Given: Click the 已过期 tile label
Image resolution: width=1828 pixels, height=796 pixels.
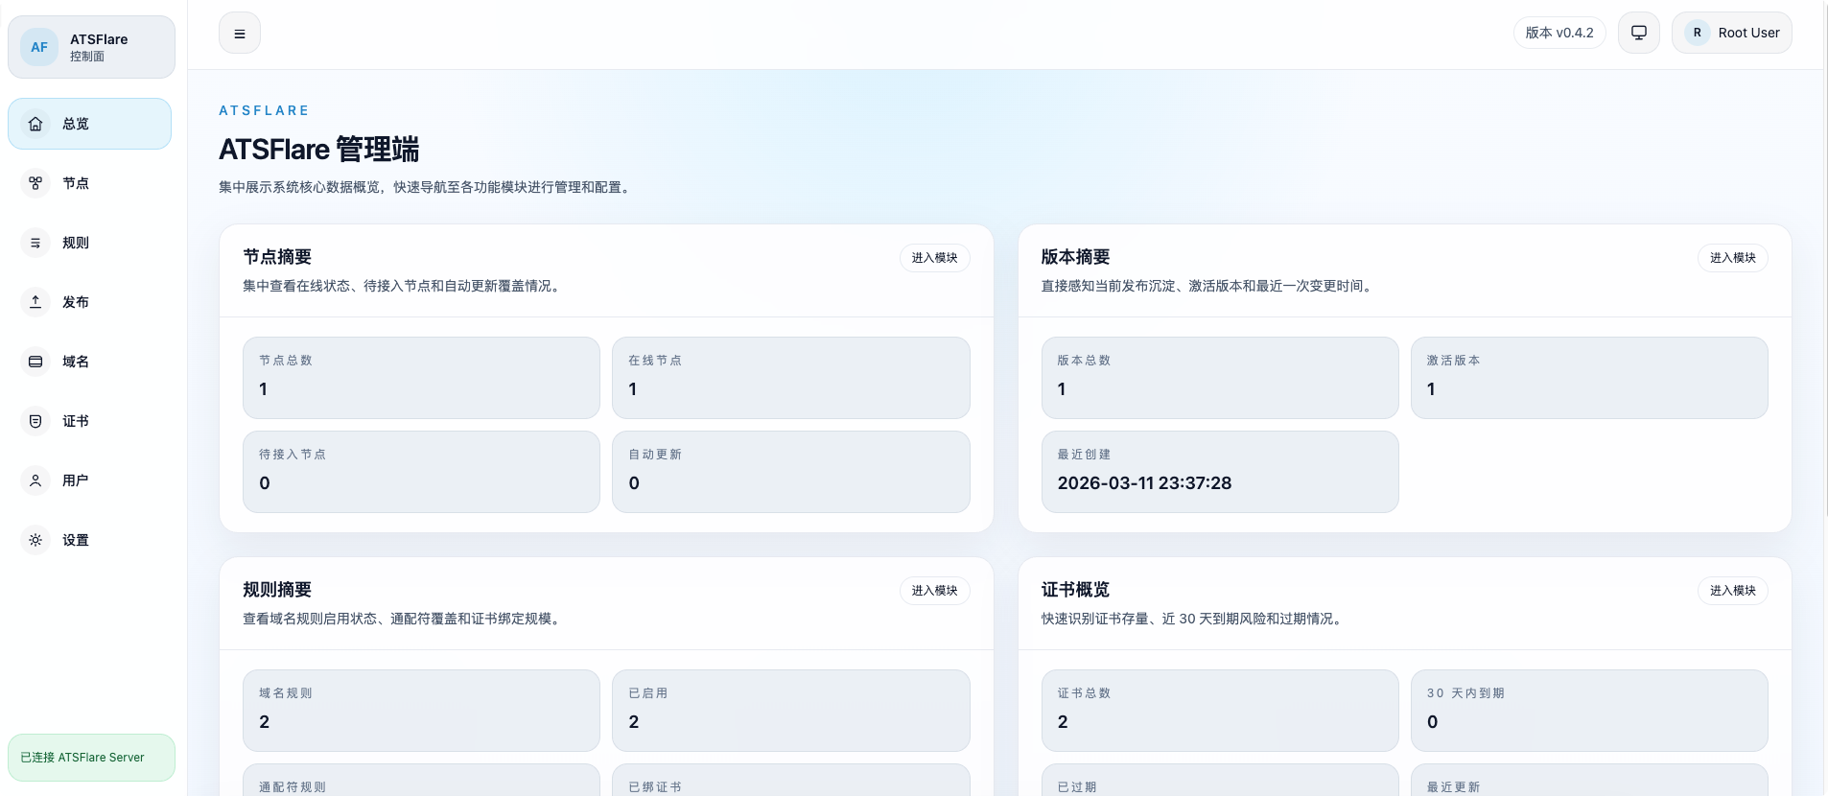Looking at the screenshot, I should (1077, 787).
